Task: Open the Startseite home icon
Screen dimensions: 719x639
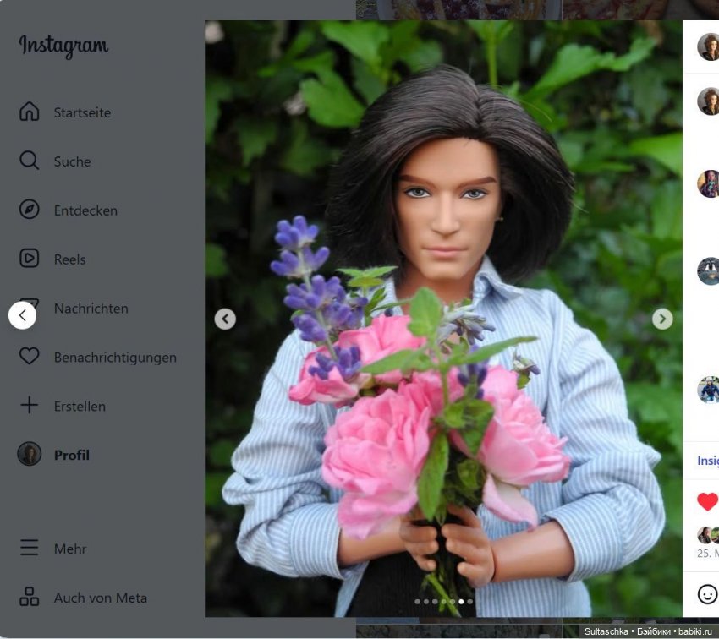Action: 29,112
